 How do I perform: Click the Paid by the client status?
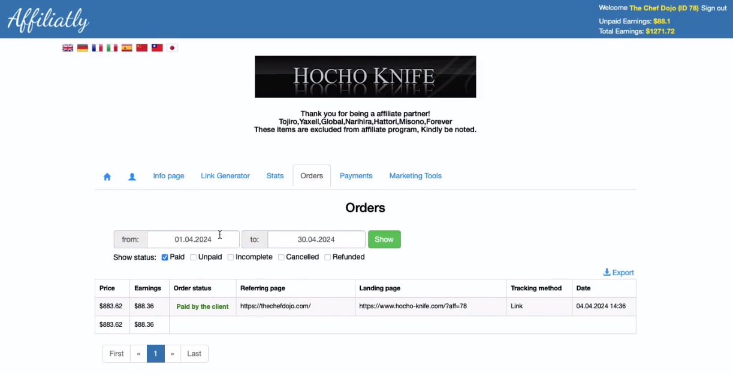pyautogui.click(x=203, y=306)
